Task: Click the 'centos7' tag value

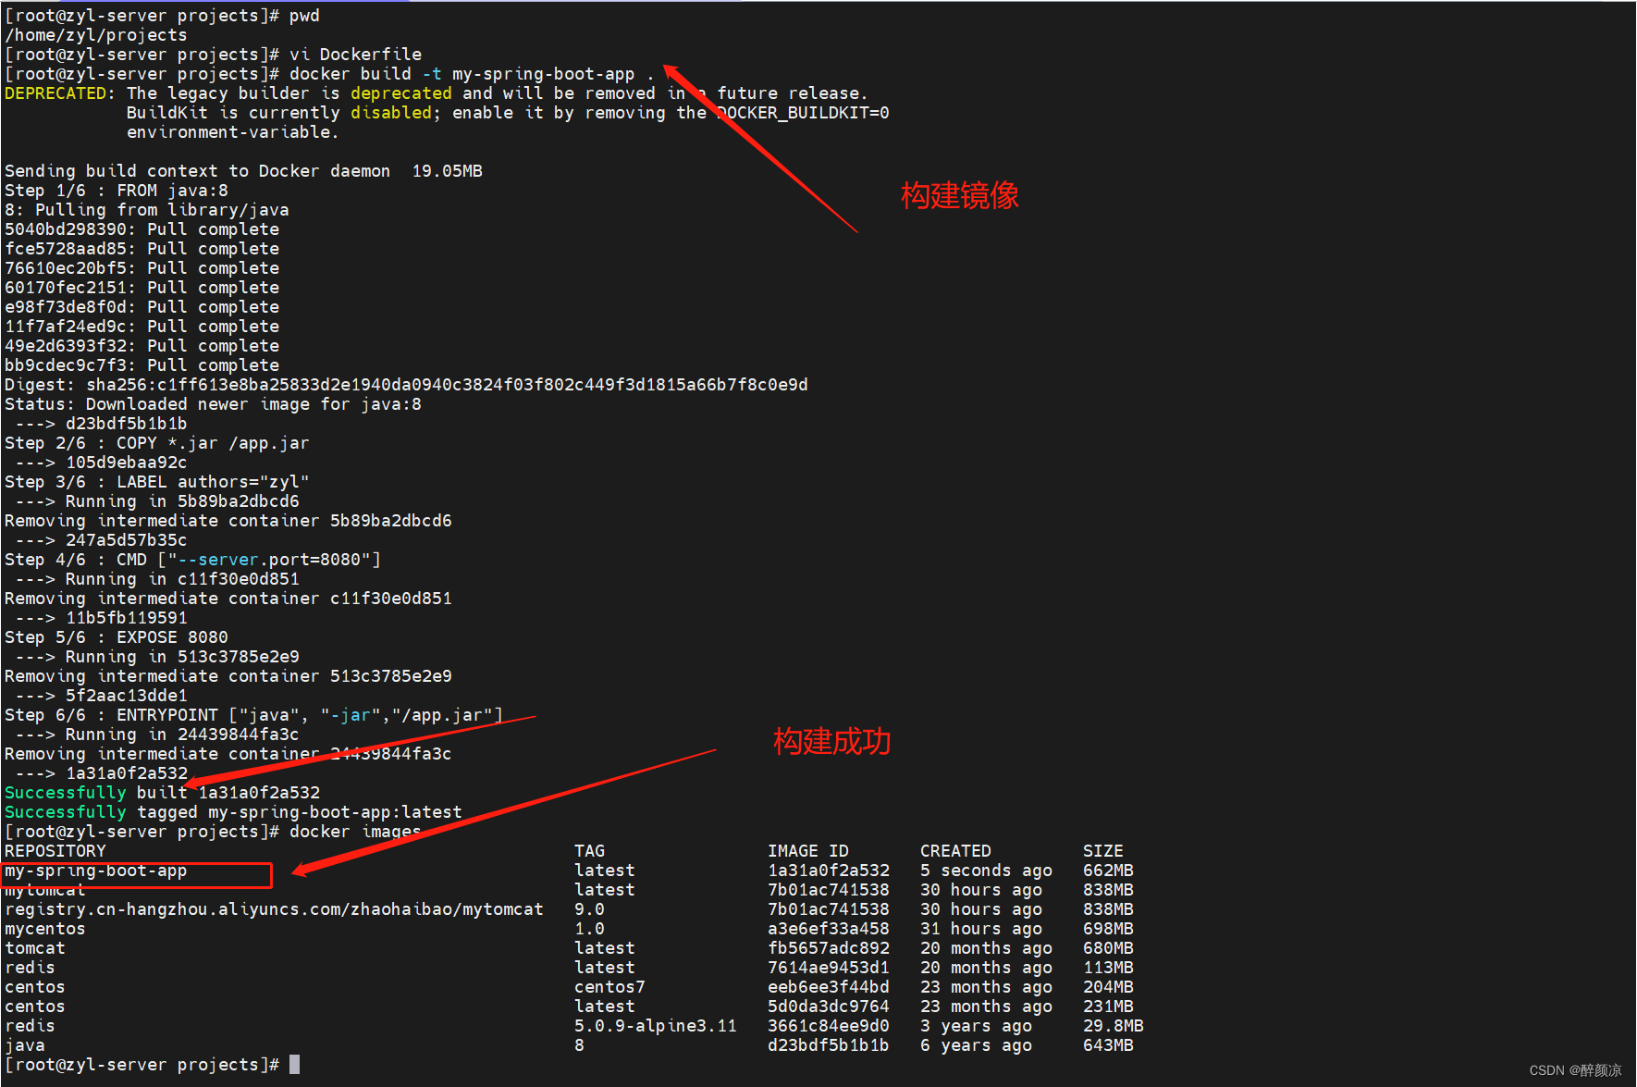Action: click(609, 987)
